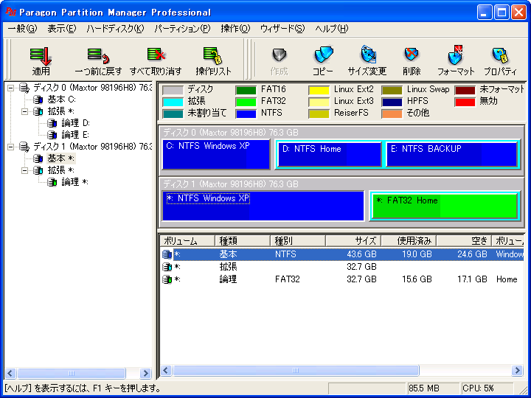Image resolution: width=531 pixels, height=398 pixels.
Task: Click the 適用 (Apply) toolbar icon
Action: [41, 56]
